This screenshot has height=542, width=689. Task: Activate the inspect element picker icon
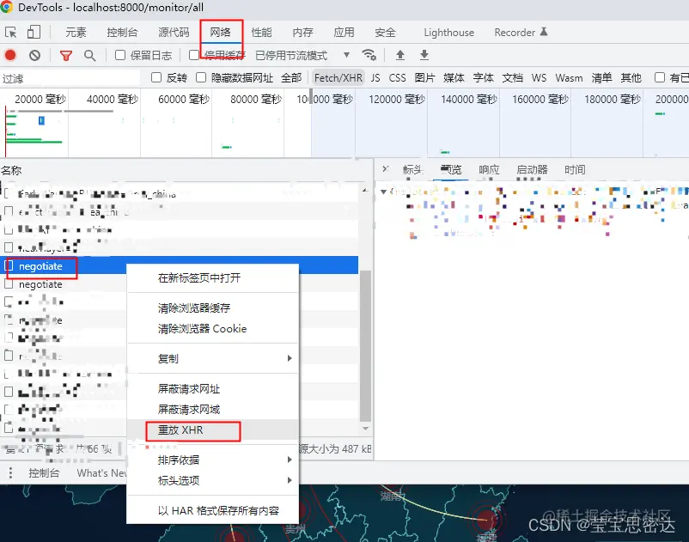(x=10, y=32)
